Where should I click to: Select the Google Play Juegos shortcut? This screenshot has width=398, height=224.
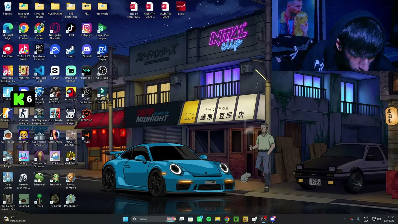pyautogui.click(x=102, y=31)
